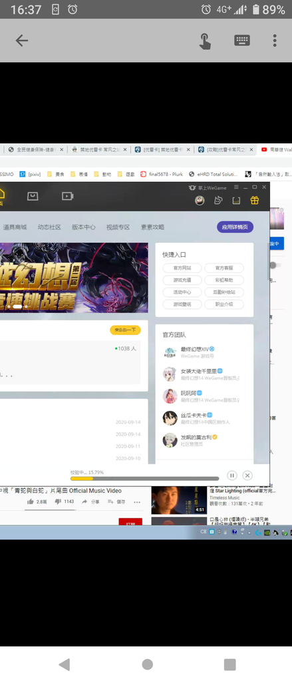The image size is (292, 683).
Task: Pause the verification progress
Action: (232, 475)
